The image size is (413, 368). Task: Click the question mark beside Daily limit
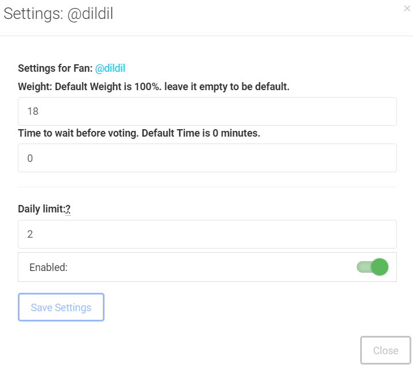68,209
